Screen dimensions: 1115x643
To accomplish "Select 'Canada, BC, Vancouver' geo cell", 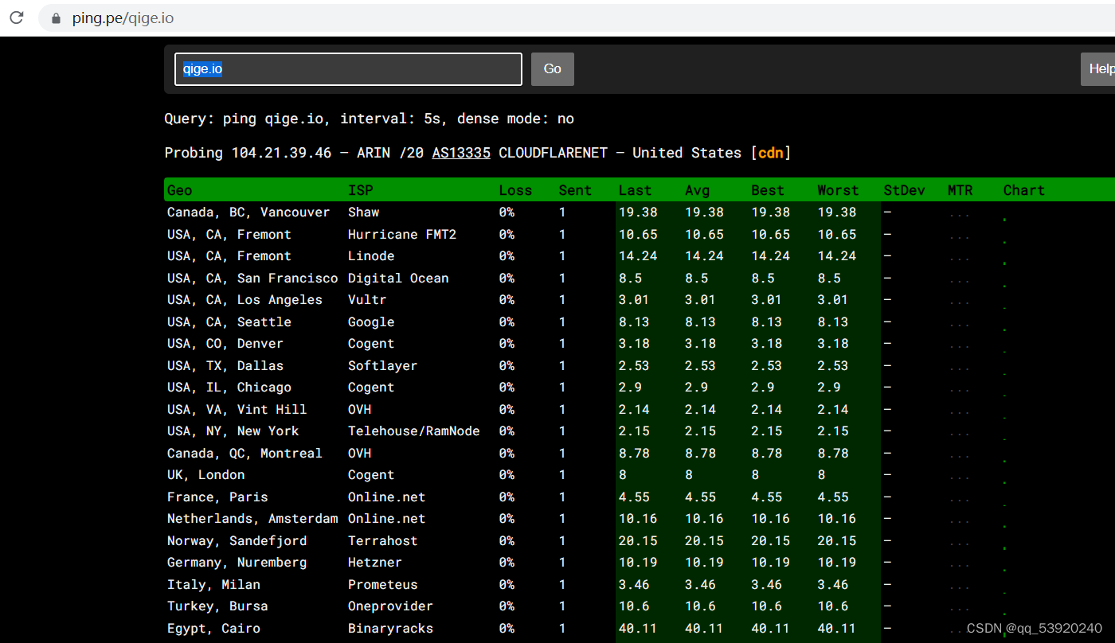I will (x=248, y=212).
